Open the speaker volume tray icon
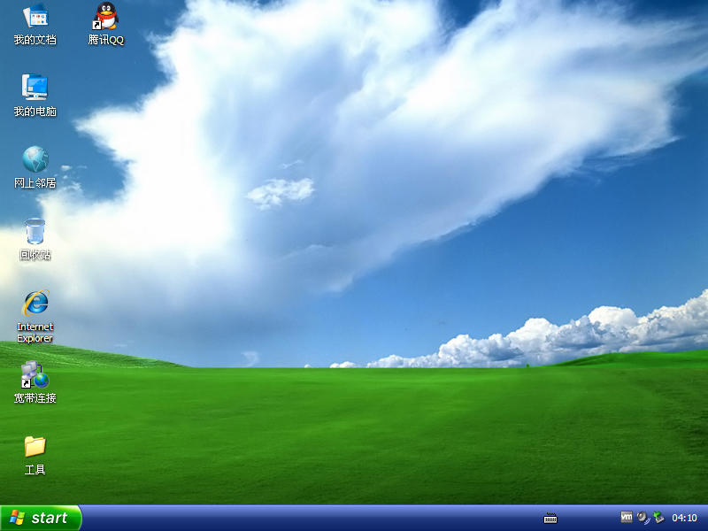Screen dimensions: 708x531 point(643,518)
